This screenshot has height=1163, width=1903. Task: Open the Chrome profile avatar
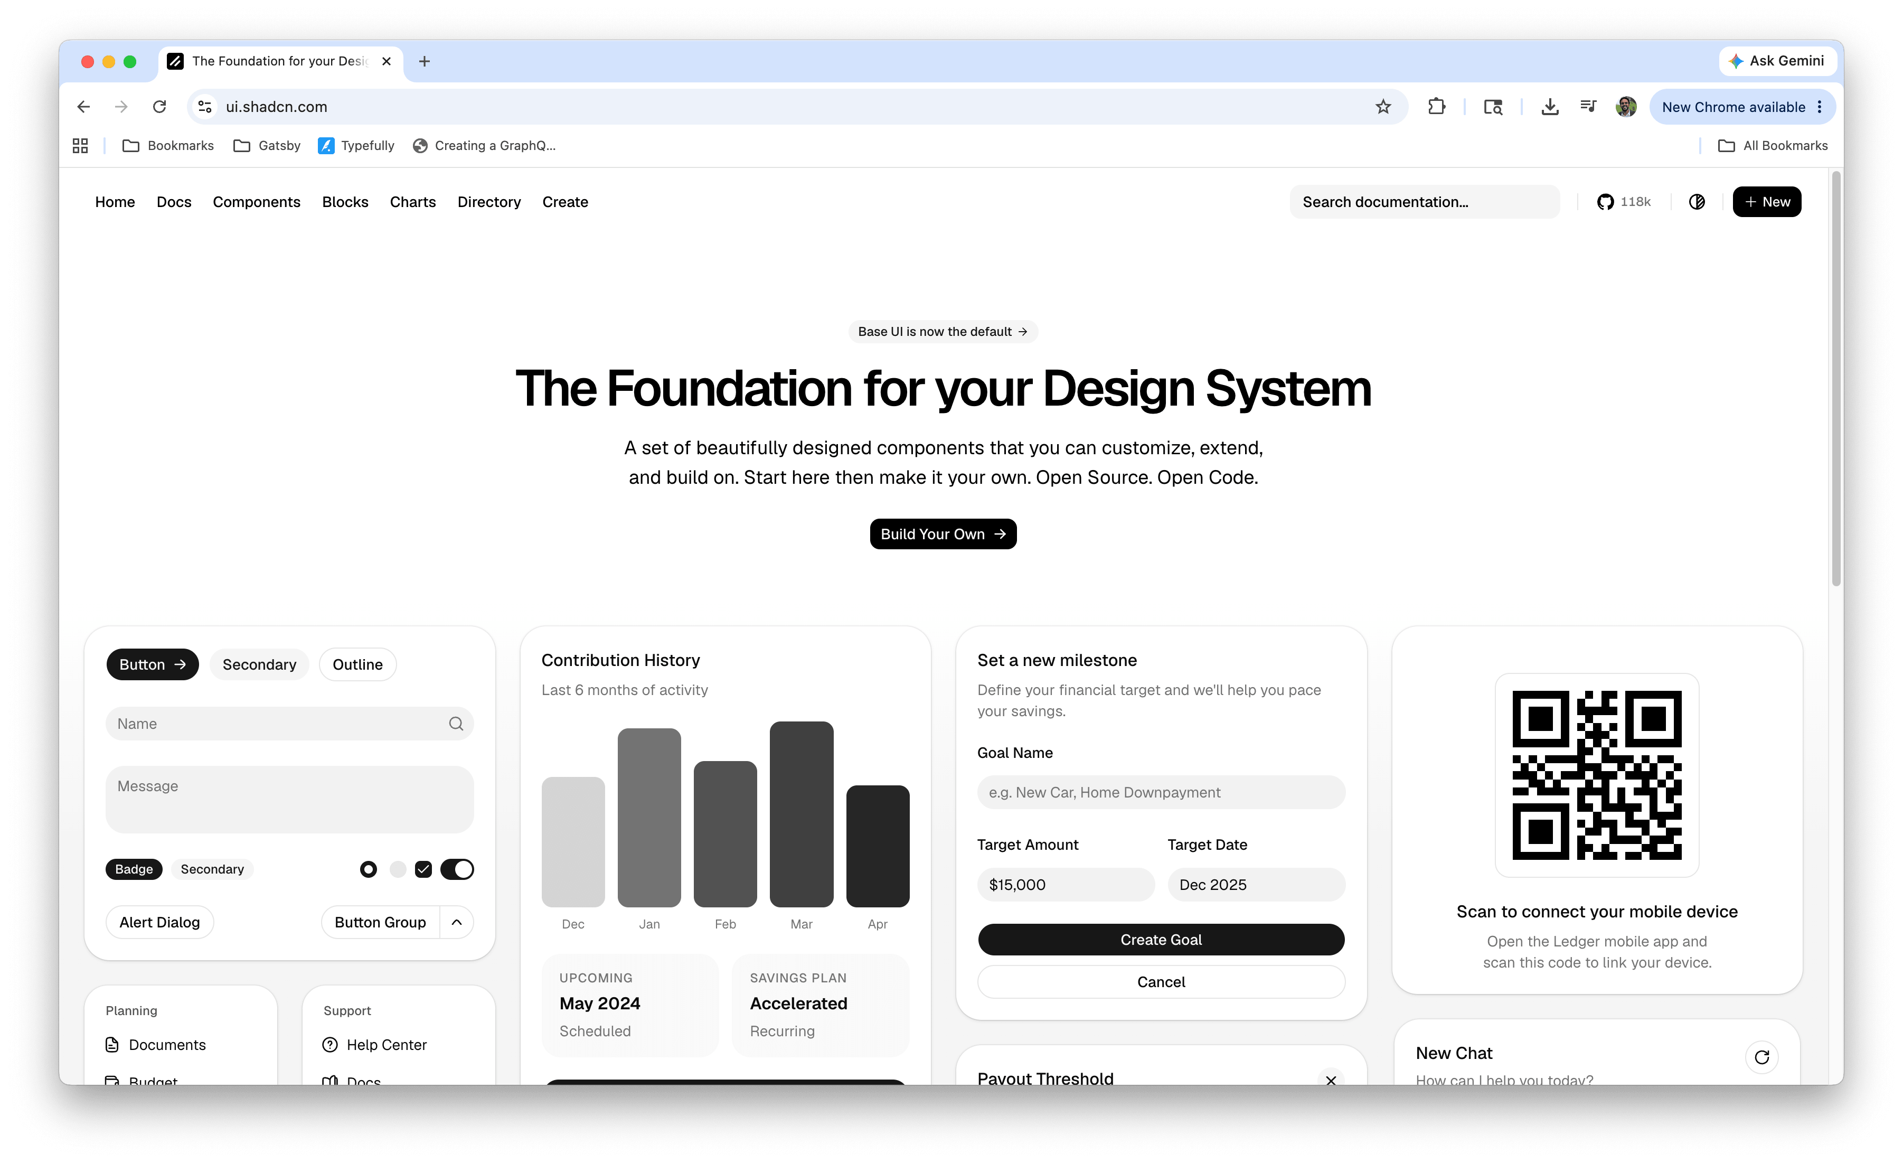click(x=1626, y=107)
